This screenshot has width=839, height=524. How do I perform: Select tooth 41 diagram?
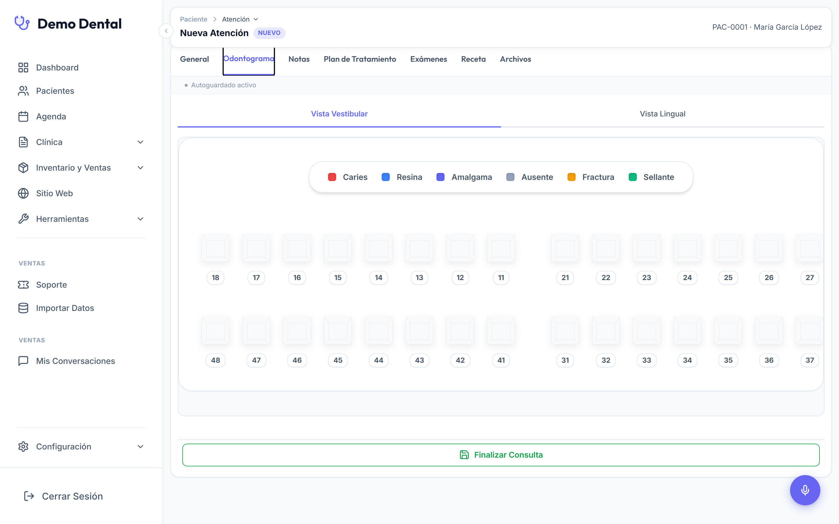click(500, 331)
